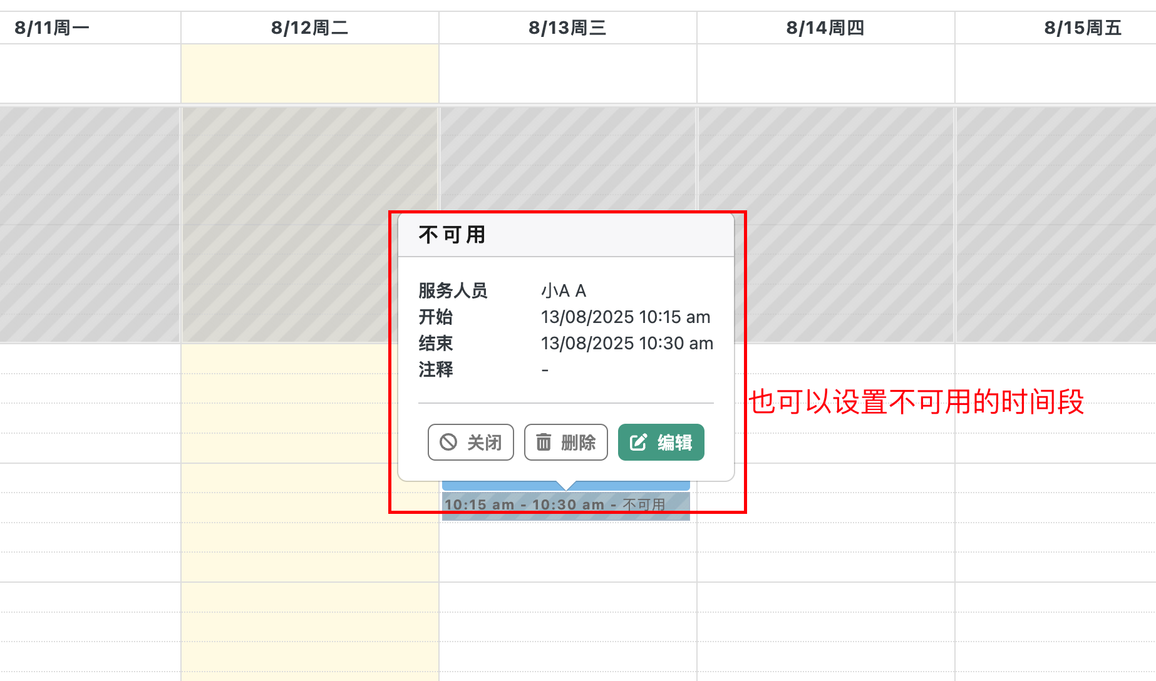Select the 8/14周四 column header

825,28
